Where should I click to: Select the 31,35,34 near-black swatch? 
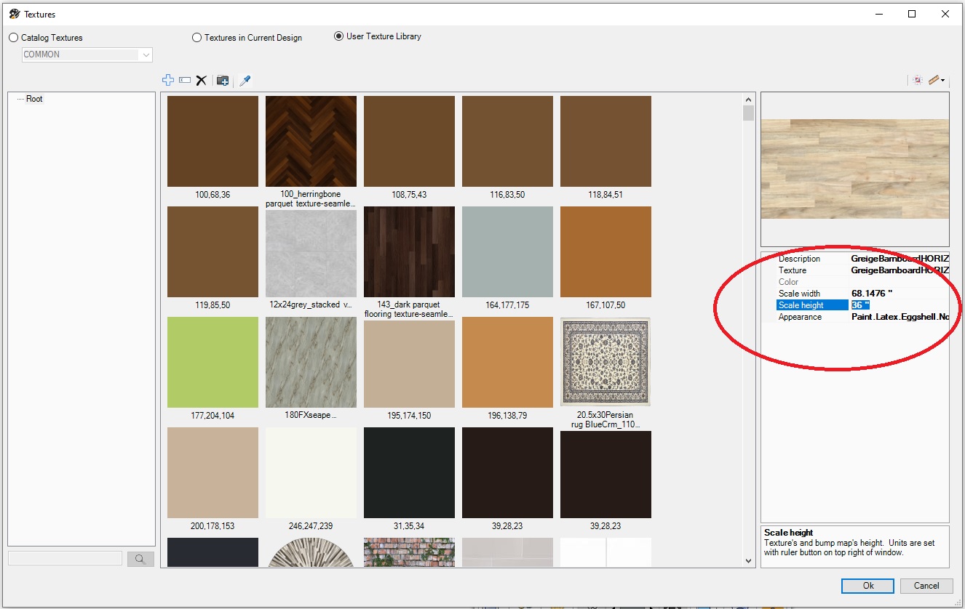pos(409,473)
